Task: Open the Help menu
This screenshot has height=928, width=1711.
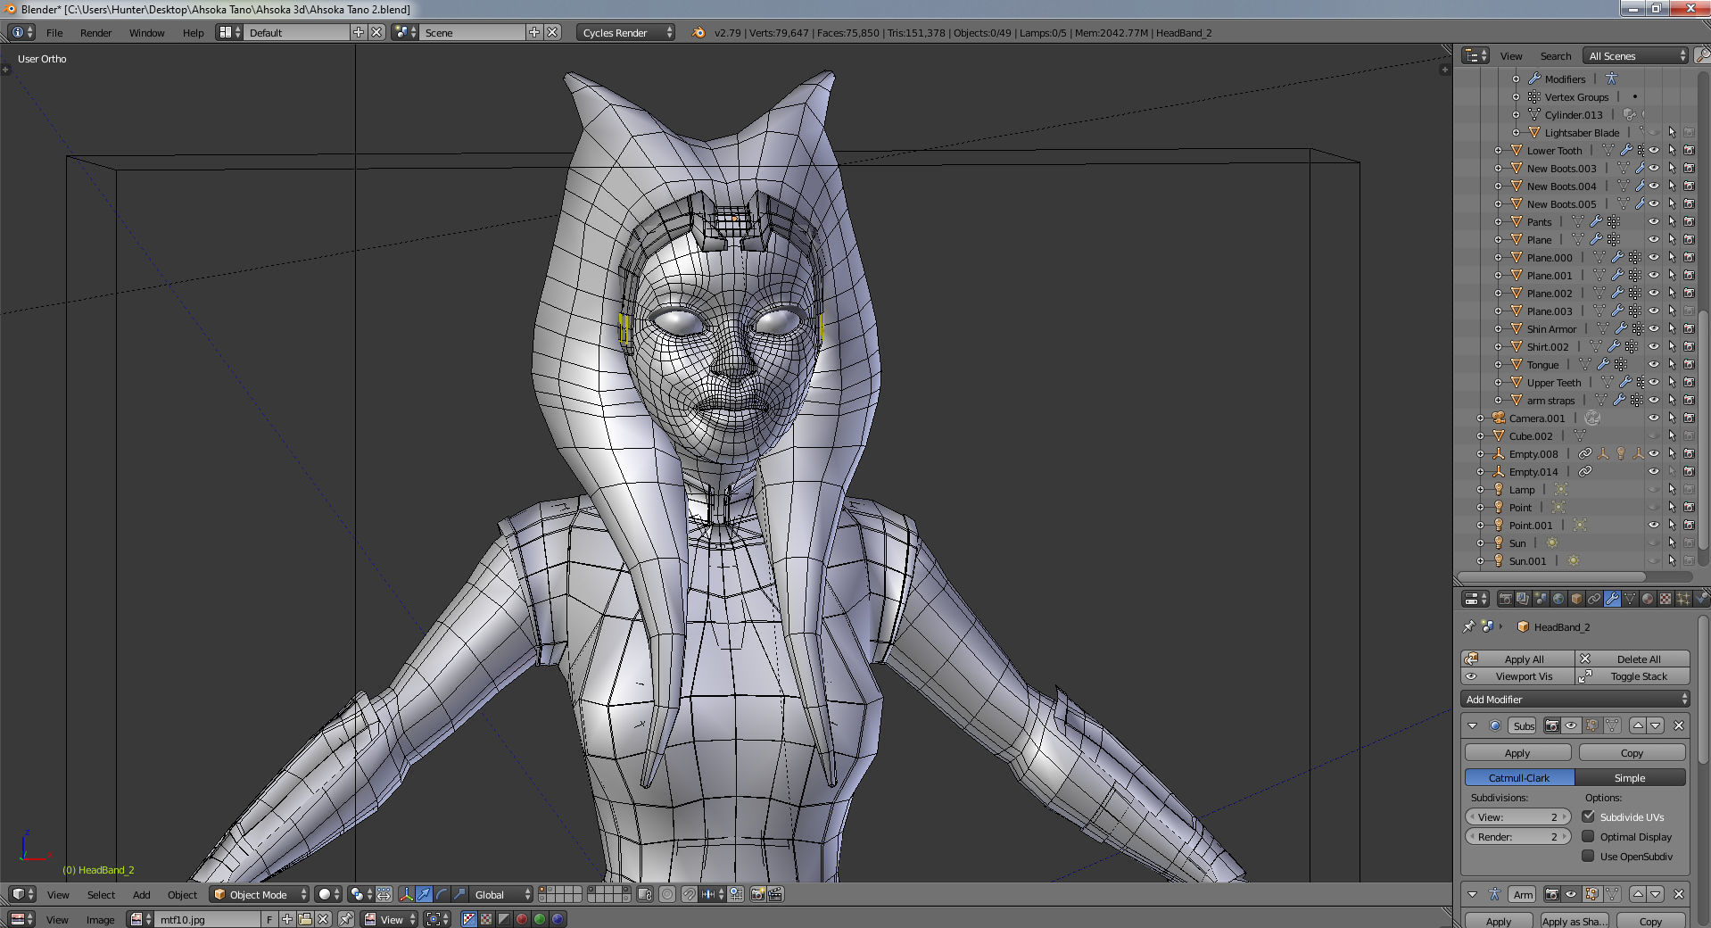Action: point(194,32)
